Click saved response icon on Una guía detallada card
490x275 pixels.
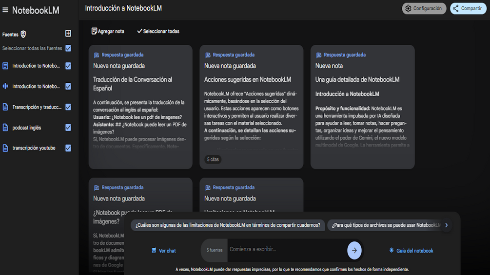click(x=319, y=55)
